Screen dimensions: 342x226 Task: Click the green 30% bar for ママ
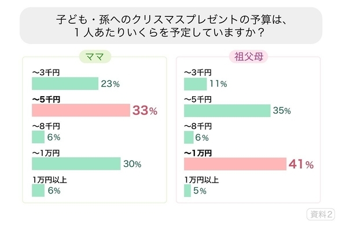coord(76,163)
